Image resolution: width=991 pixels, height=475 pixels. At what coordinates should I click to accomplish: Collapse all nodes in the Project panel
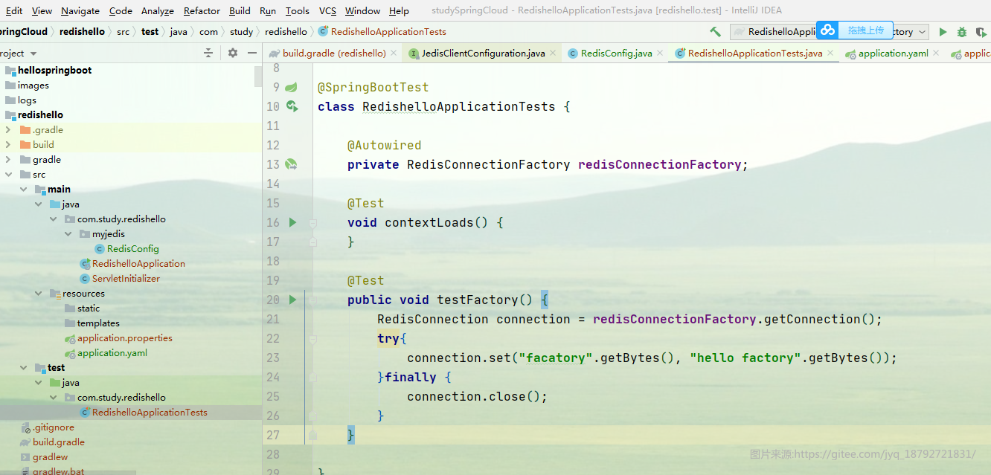click(x=208, y=53)
